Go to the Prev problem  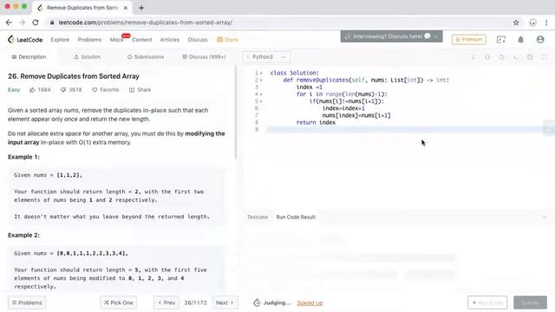(x=166, y=302)
